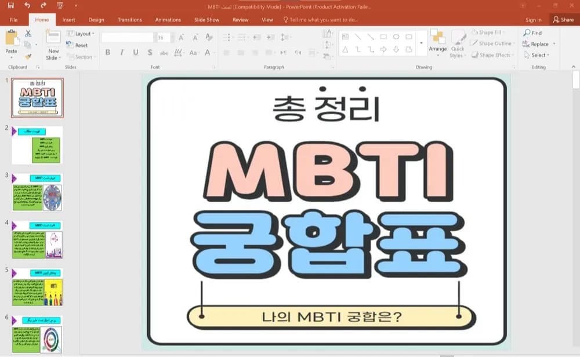Cut selection with the scissors icon
580x357 pixels.
click(x=28, y=34)
